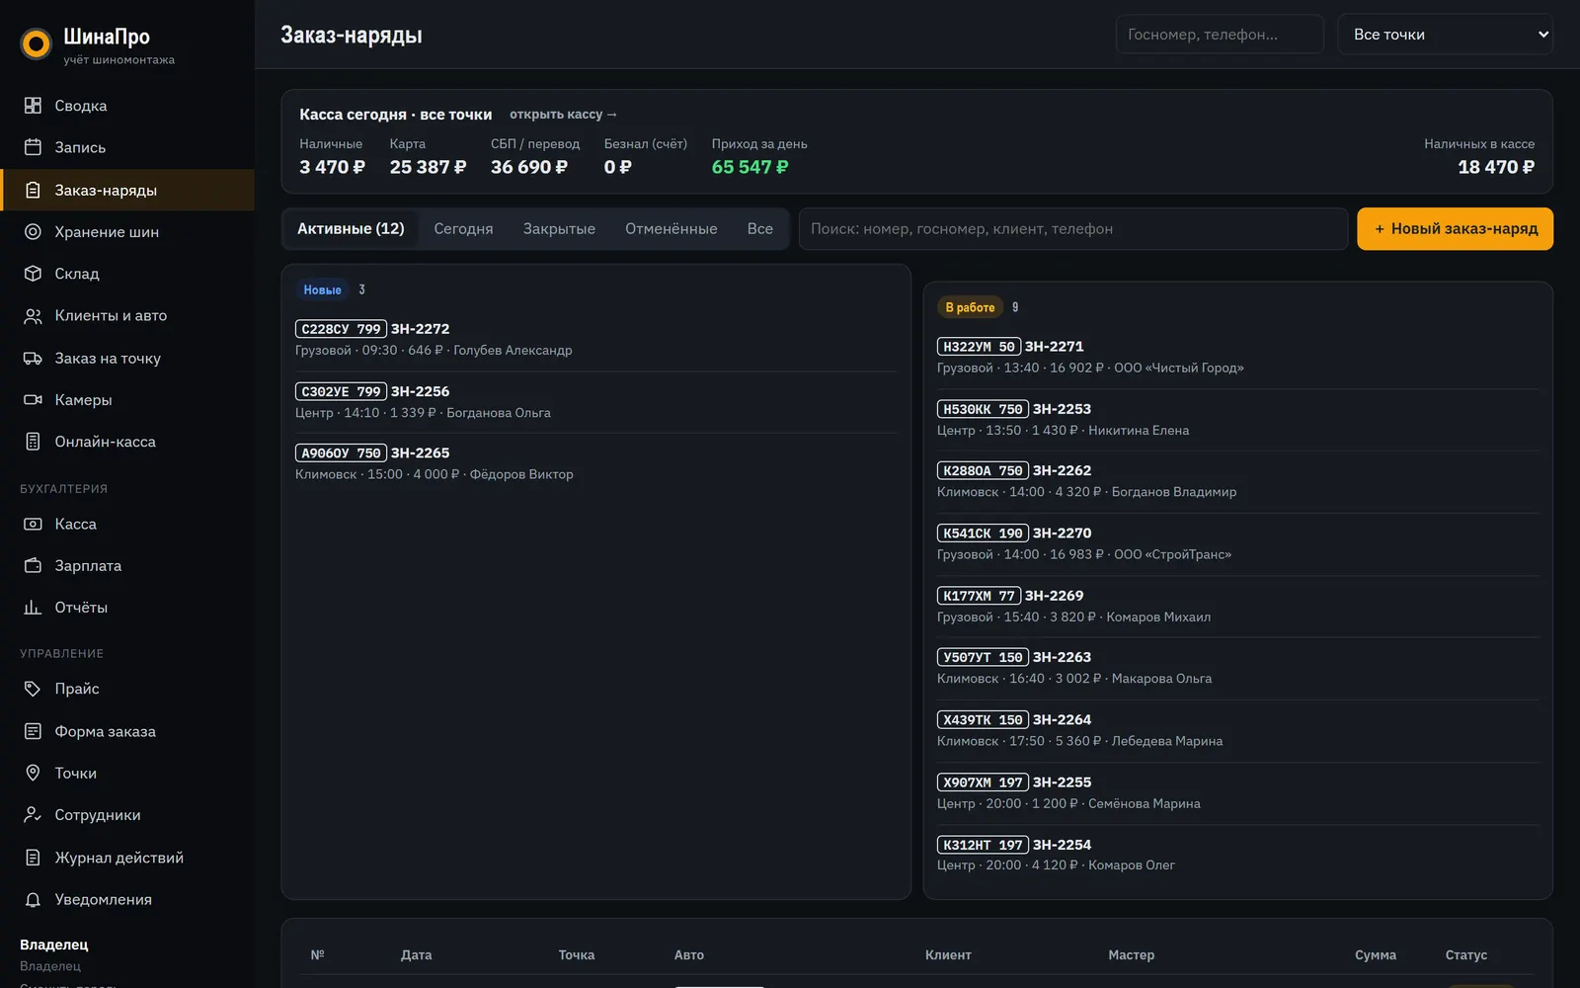Open order ЗН-2264 Лебедева Марина

1237,730
